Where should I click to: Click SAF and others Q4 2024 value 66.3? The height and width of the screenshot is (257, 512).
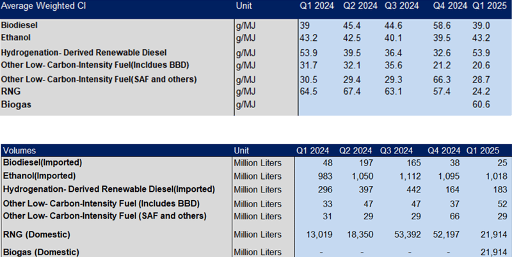coord(442,79)
